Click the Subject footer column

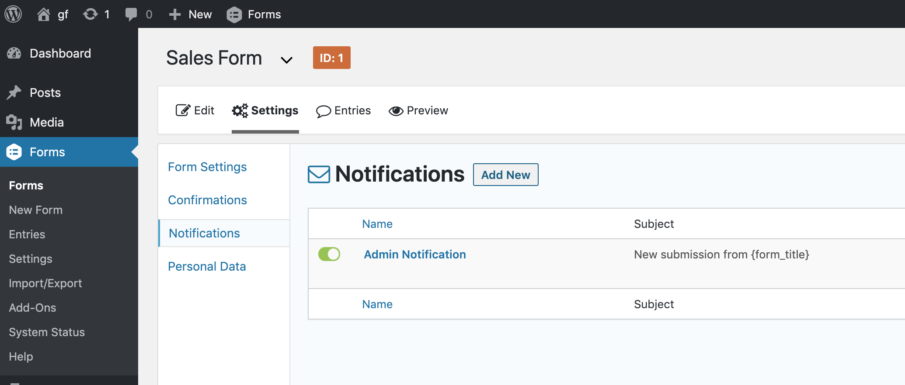(x=654, y=304)
